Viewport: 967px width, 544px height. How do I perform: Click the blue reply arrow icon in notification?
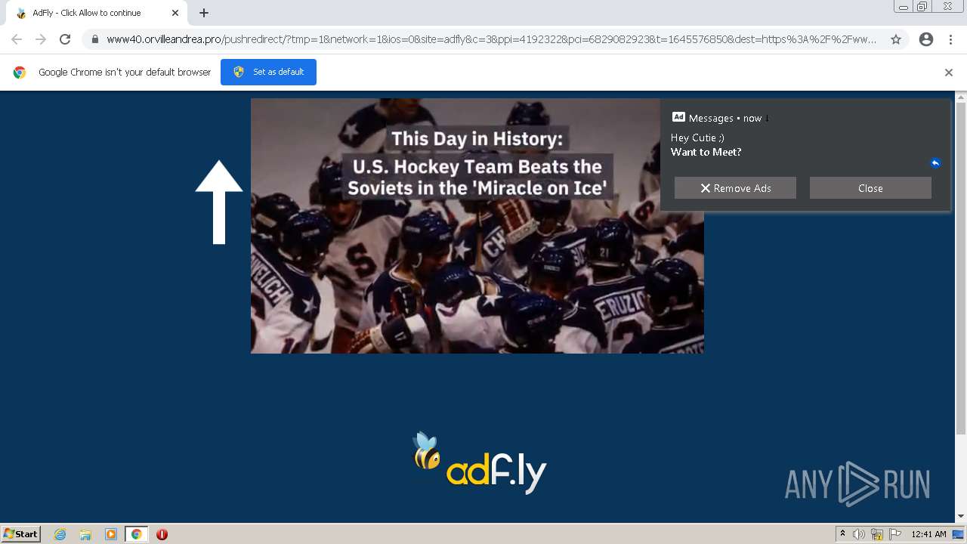[x=935, y=163]
